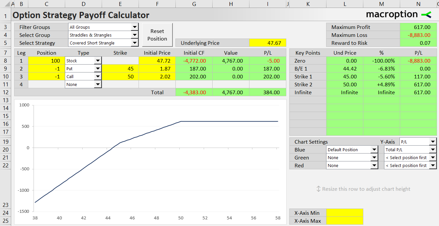This screenshot has width=439, height=226.
Task: Select the Maximum Profit value 617.00
Action: 418,27
